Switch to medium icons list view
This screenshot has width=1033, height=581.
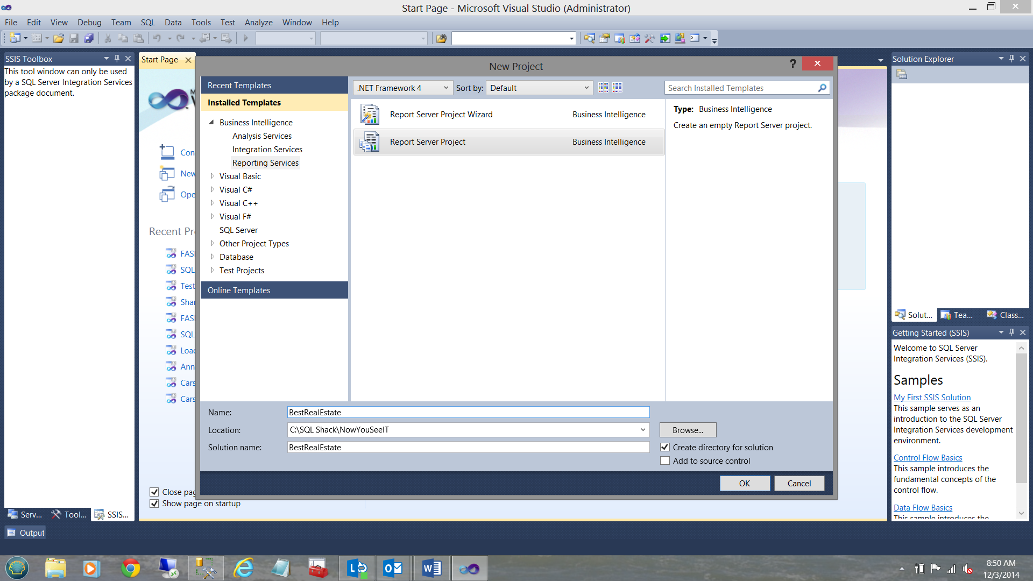point(617,88)
